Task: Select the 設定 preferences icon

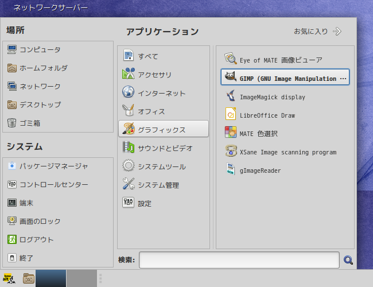Action: (129, 202)
